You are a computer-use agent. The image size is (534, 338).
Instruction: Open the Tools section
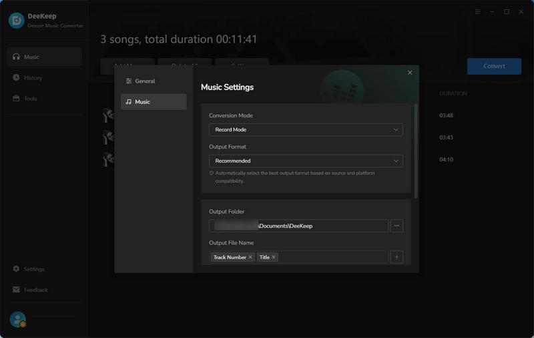[x=44, y=98]
